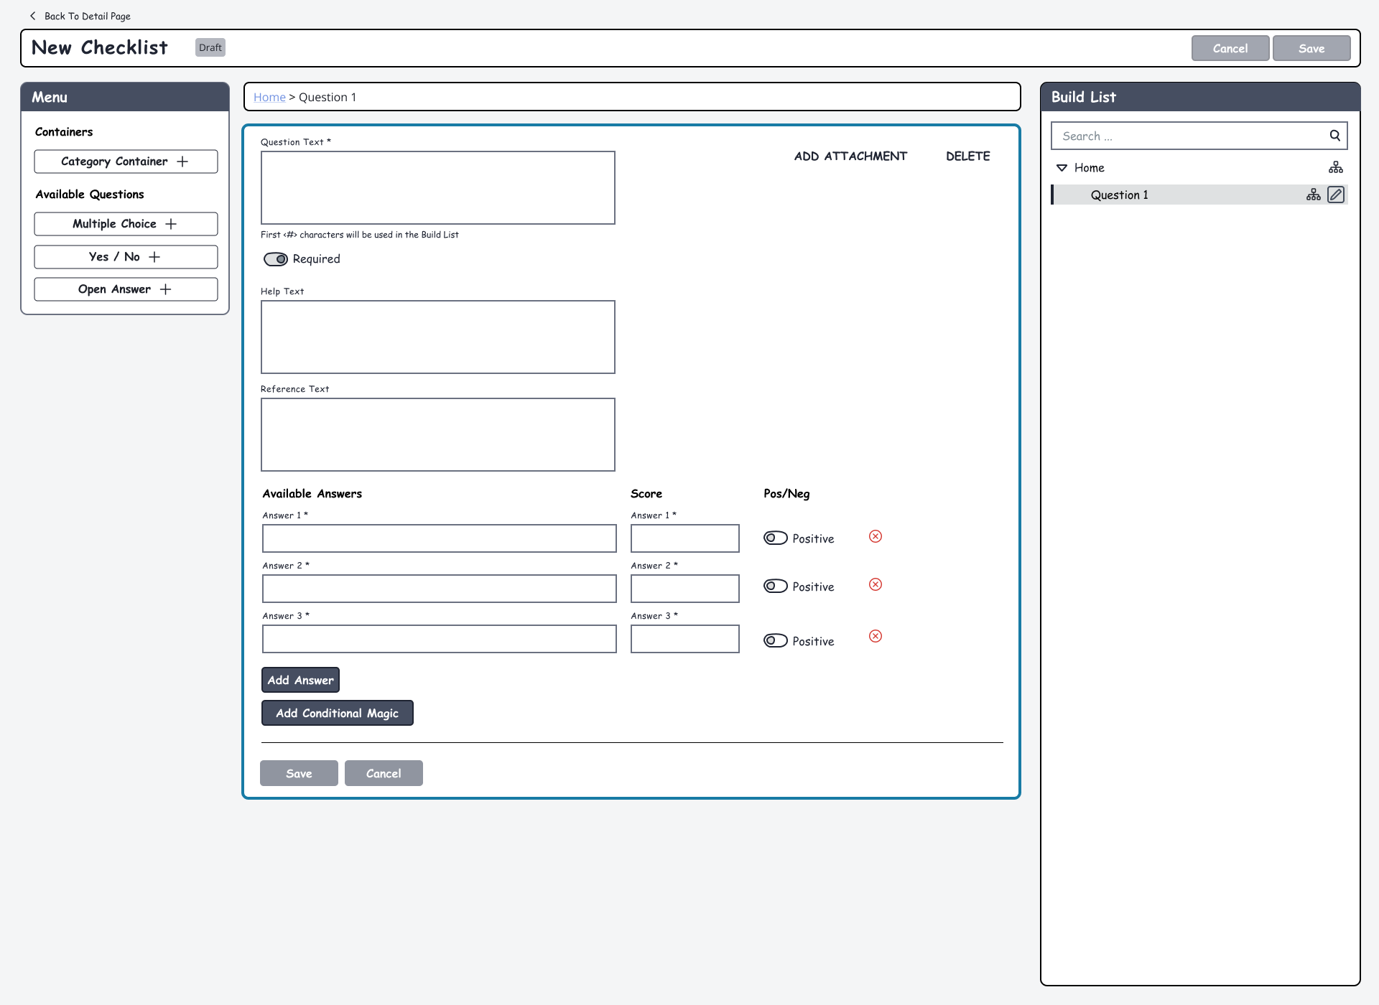Click the Answer 1 text field
This screenshot has width=1379, height=1005.
[x=440, y=538]
